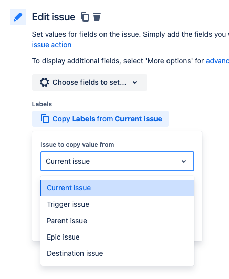Viewport: 229px width, 279px height.
Task: Expand chevron next to Choose fields to set
Action: point(135,82)
